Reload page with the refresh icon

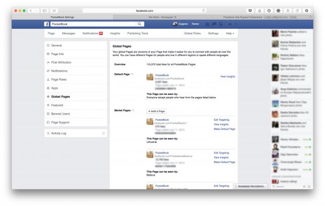[203, 11]
